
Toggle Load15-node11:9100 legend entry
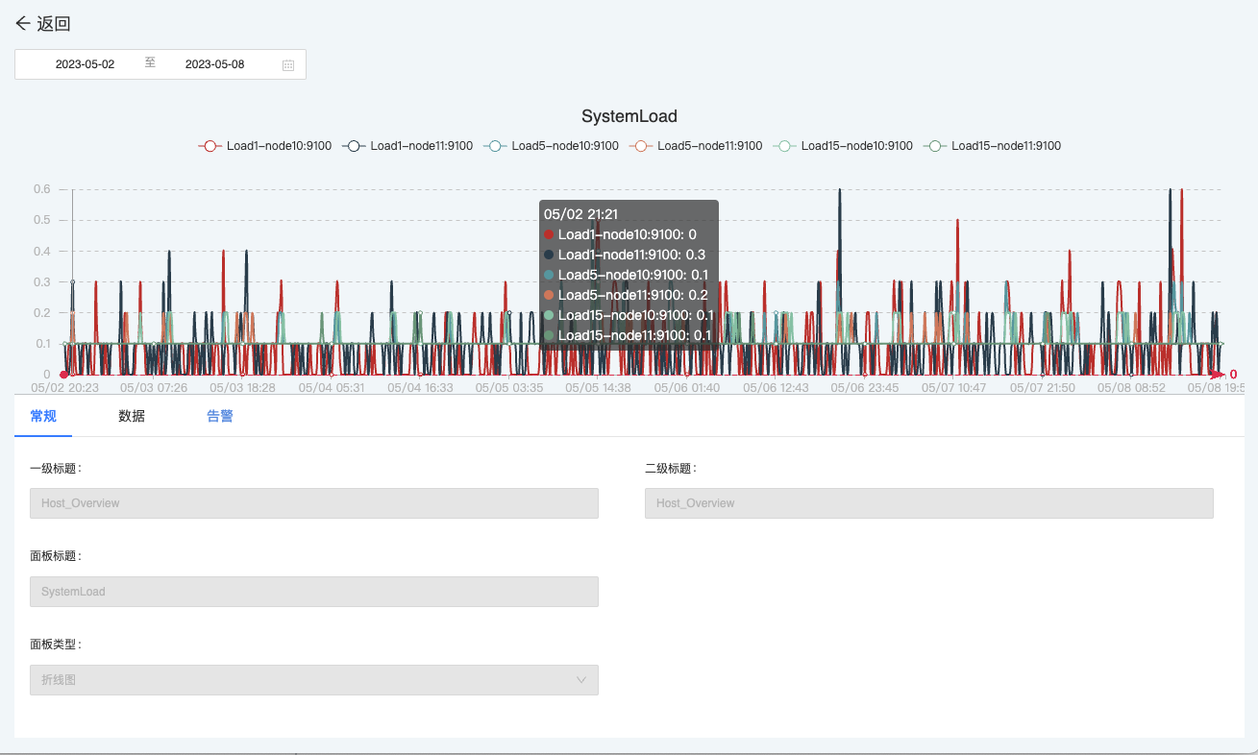pos(992,146)
